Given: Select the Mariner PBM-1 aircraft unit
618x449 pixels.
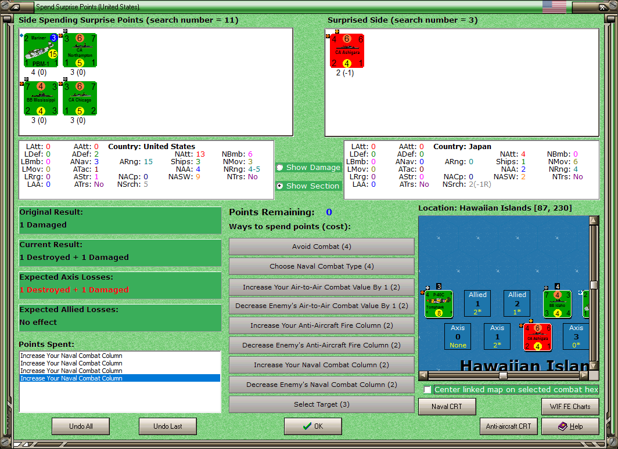Looking at the screenshot, I should pos(41,50).
